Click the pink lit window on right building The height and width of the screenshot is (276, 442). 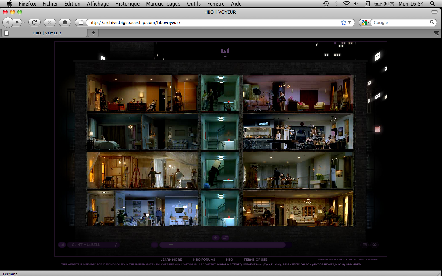coord(378,129)
